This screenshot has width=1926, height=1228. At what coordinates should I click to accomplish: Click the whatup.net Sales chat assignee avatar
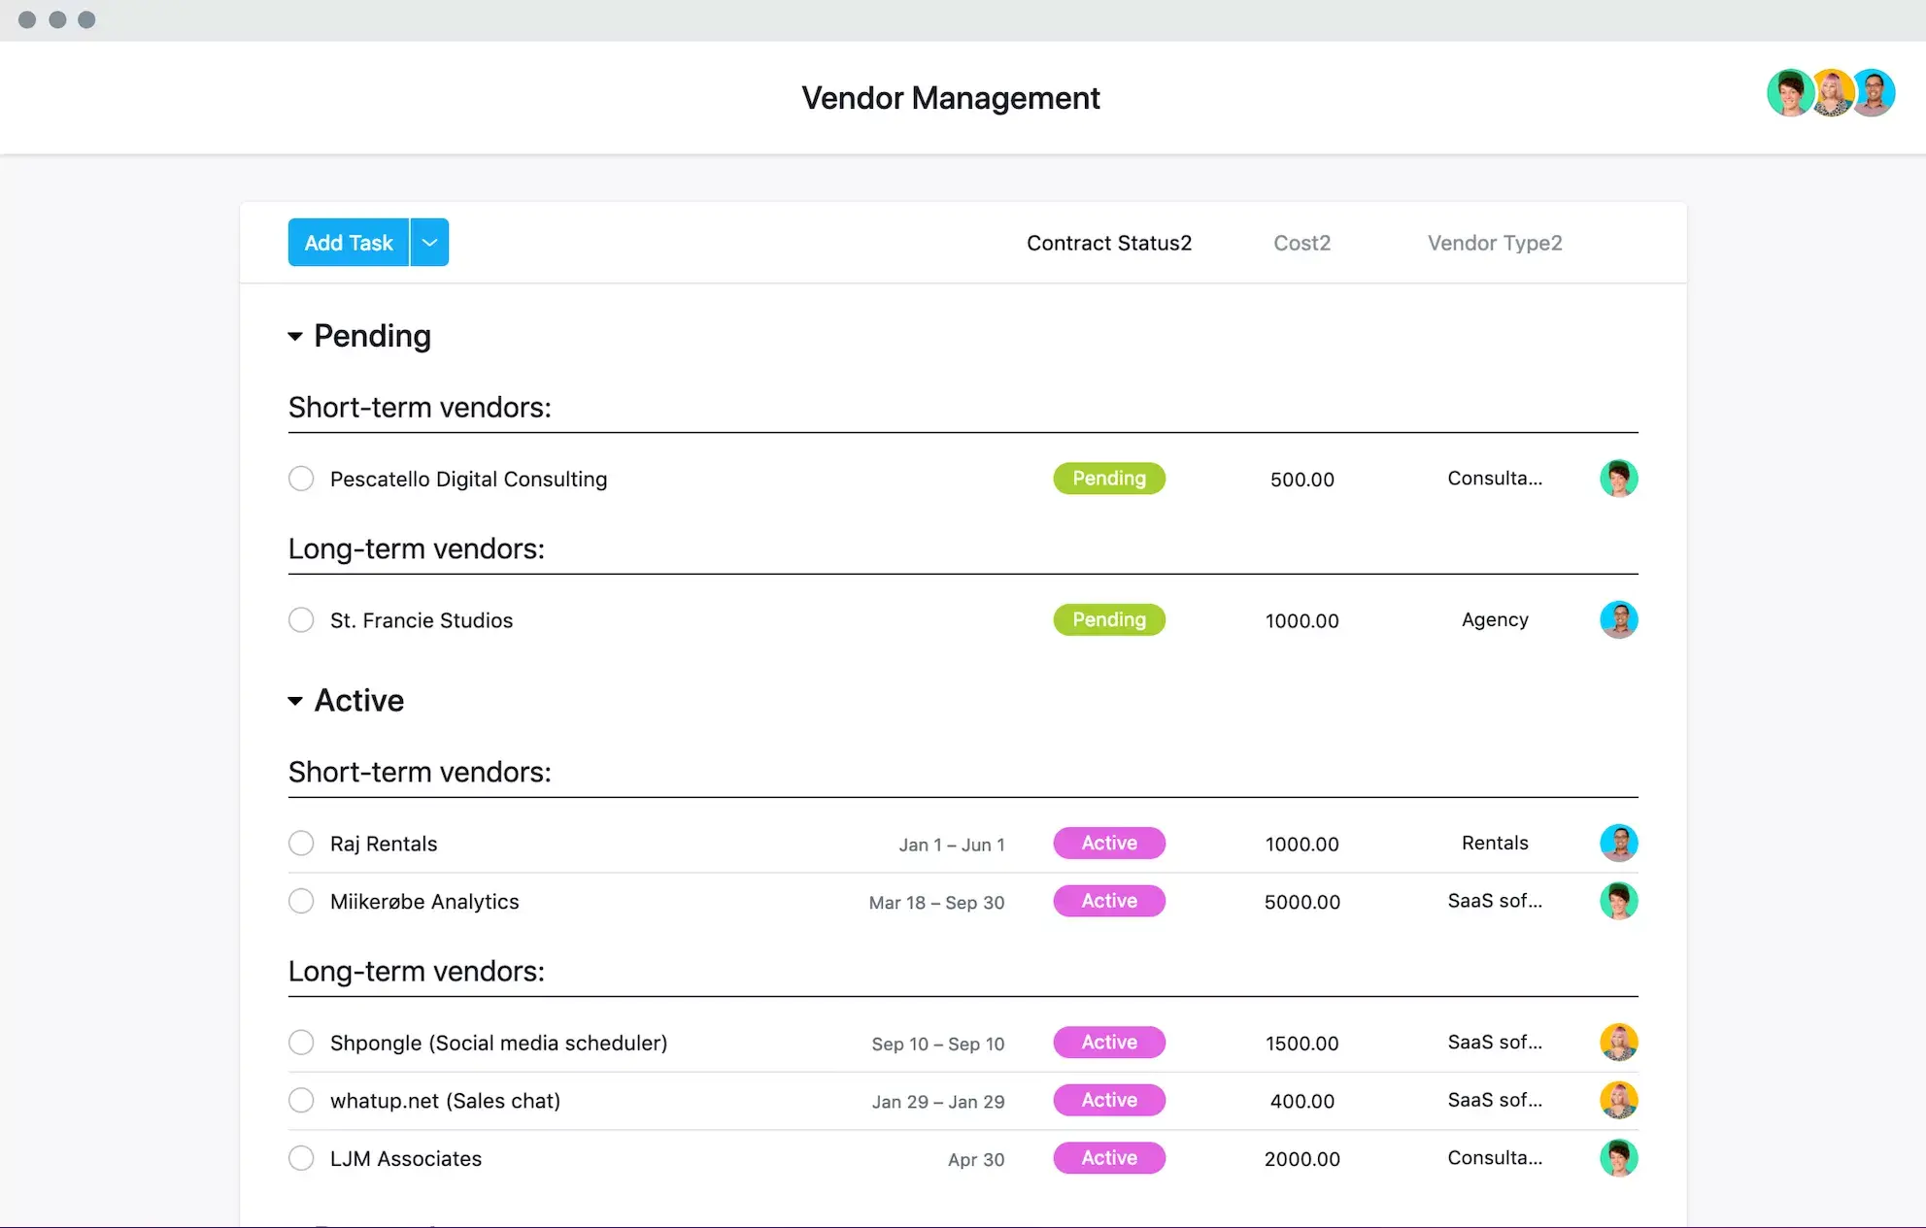1617,1099
